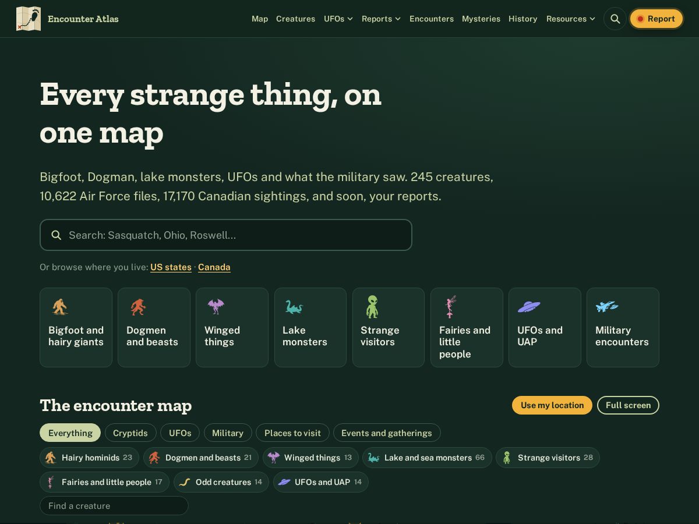Open the Bigfoot and hairy giants card title

[x=76, y=336]
